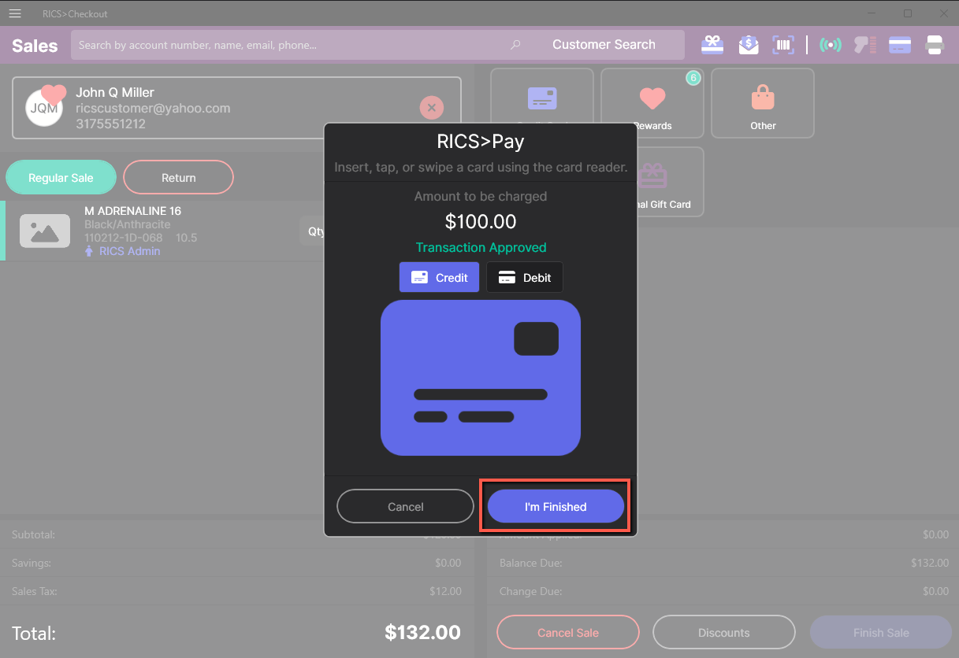The image size is (959, 658).
Task: Click the Qty field on item row
Action: pyautogui.click(x=314, y=231)
